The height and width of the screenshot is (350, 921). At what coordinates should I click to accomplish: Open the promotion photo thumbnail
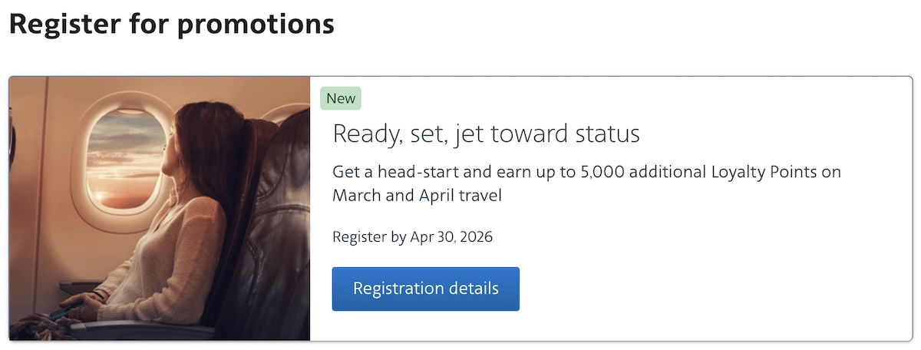(x=160, y=208)
